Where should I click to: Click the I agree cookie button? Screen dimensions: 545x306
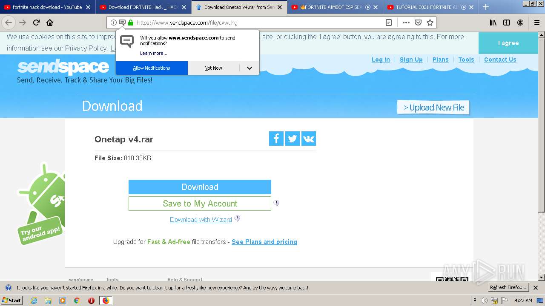click(x=508, y=43)
